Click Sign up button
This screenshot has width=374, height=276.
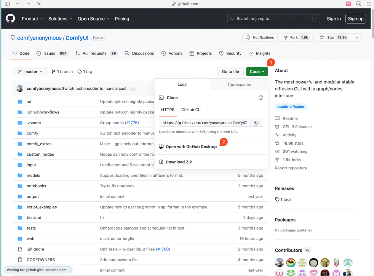(x=356, y=19)
